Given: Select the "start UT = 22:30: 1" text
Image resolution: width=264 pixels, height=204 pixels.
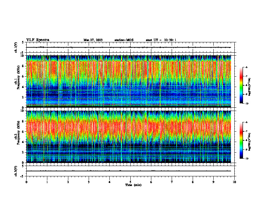Looking at the screenshot, I should (x=161, y=40).
